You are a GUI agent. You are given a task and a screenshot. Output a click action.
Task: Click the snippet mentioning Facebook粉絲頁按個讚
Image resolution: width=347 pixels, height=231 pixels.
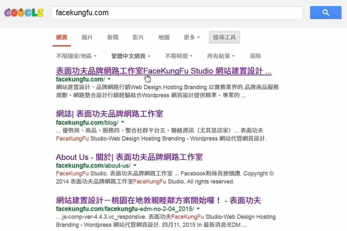coord(165,177)
